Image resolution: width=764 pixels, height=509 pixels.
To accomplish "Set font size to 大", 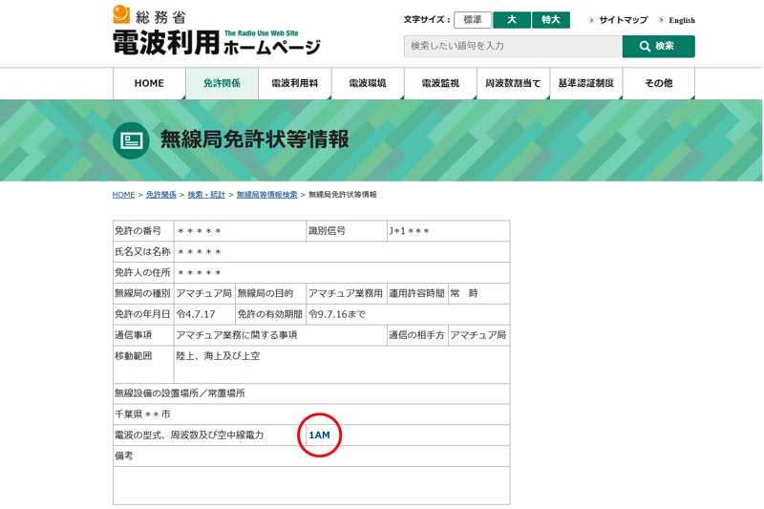I will coord(512,20).
